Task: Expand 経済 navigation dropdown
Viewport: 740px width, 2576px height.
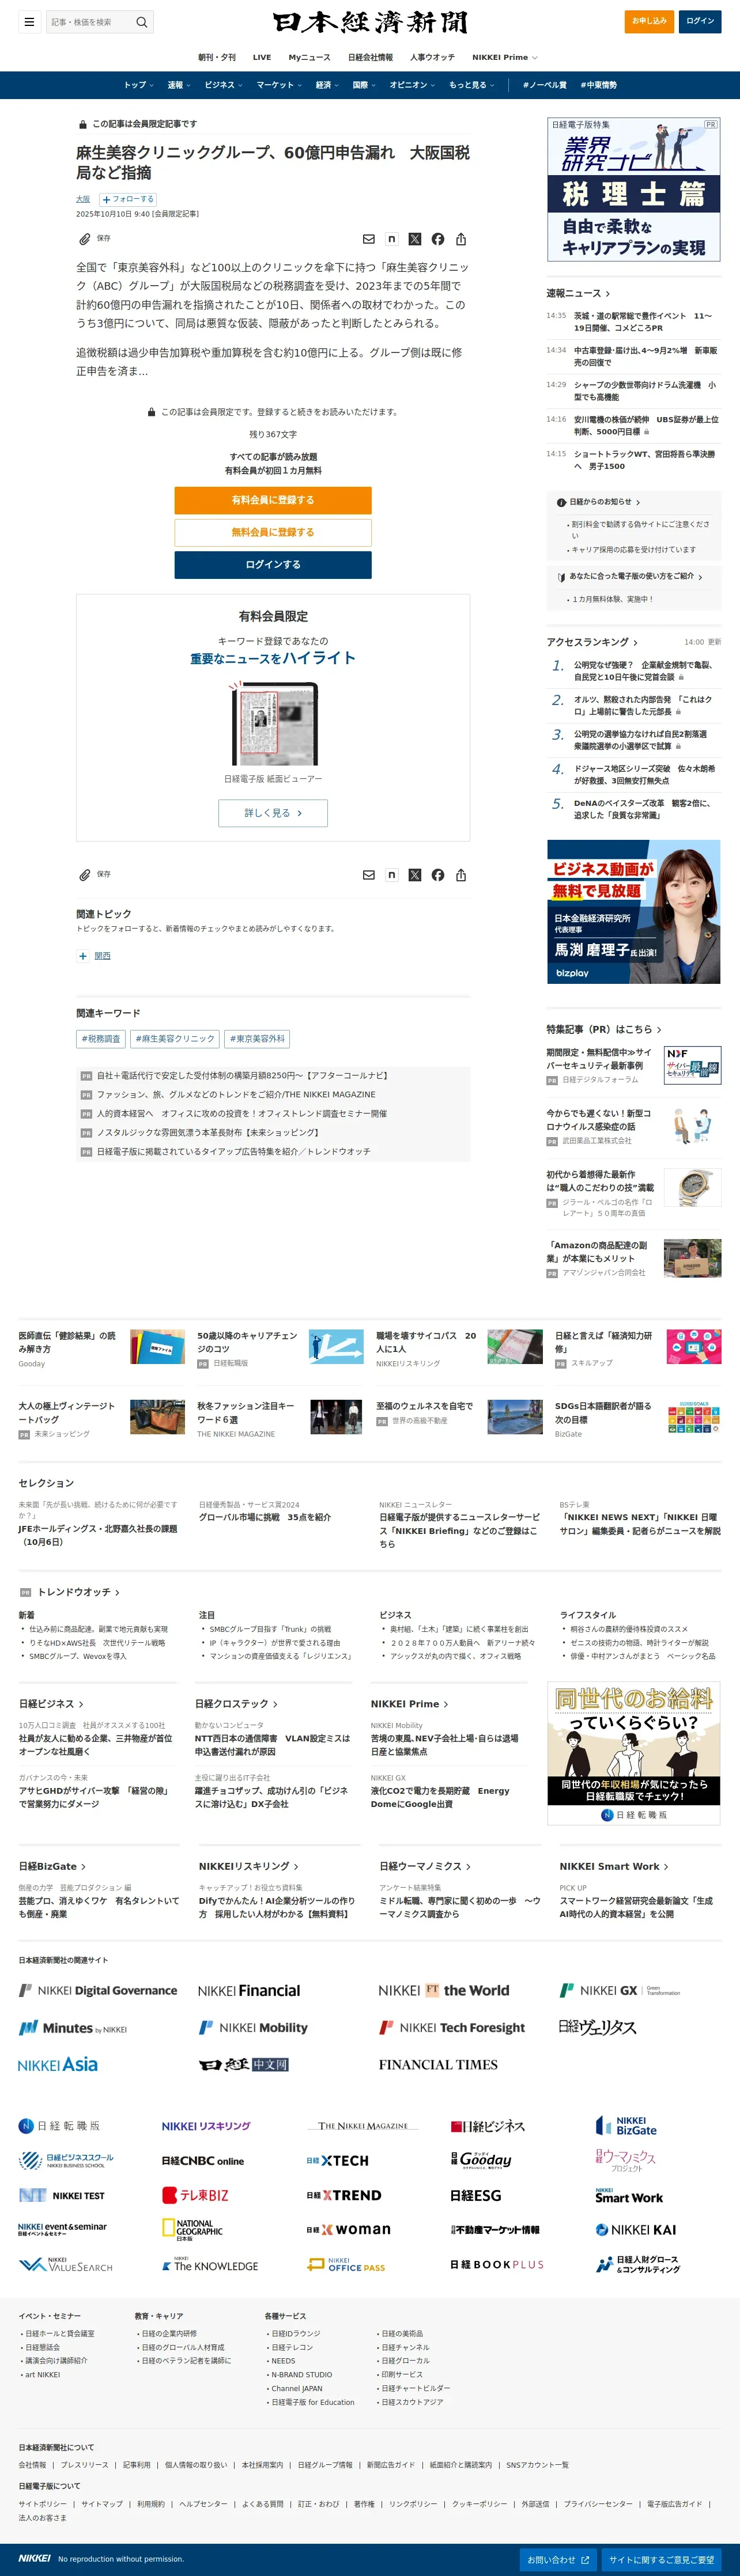Action: pyautogui.click(x=327, y=85)
